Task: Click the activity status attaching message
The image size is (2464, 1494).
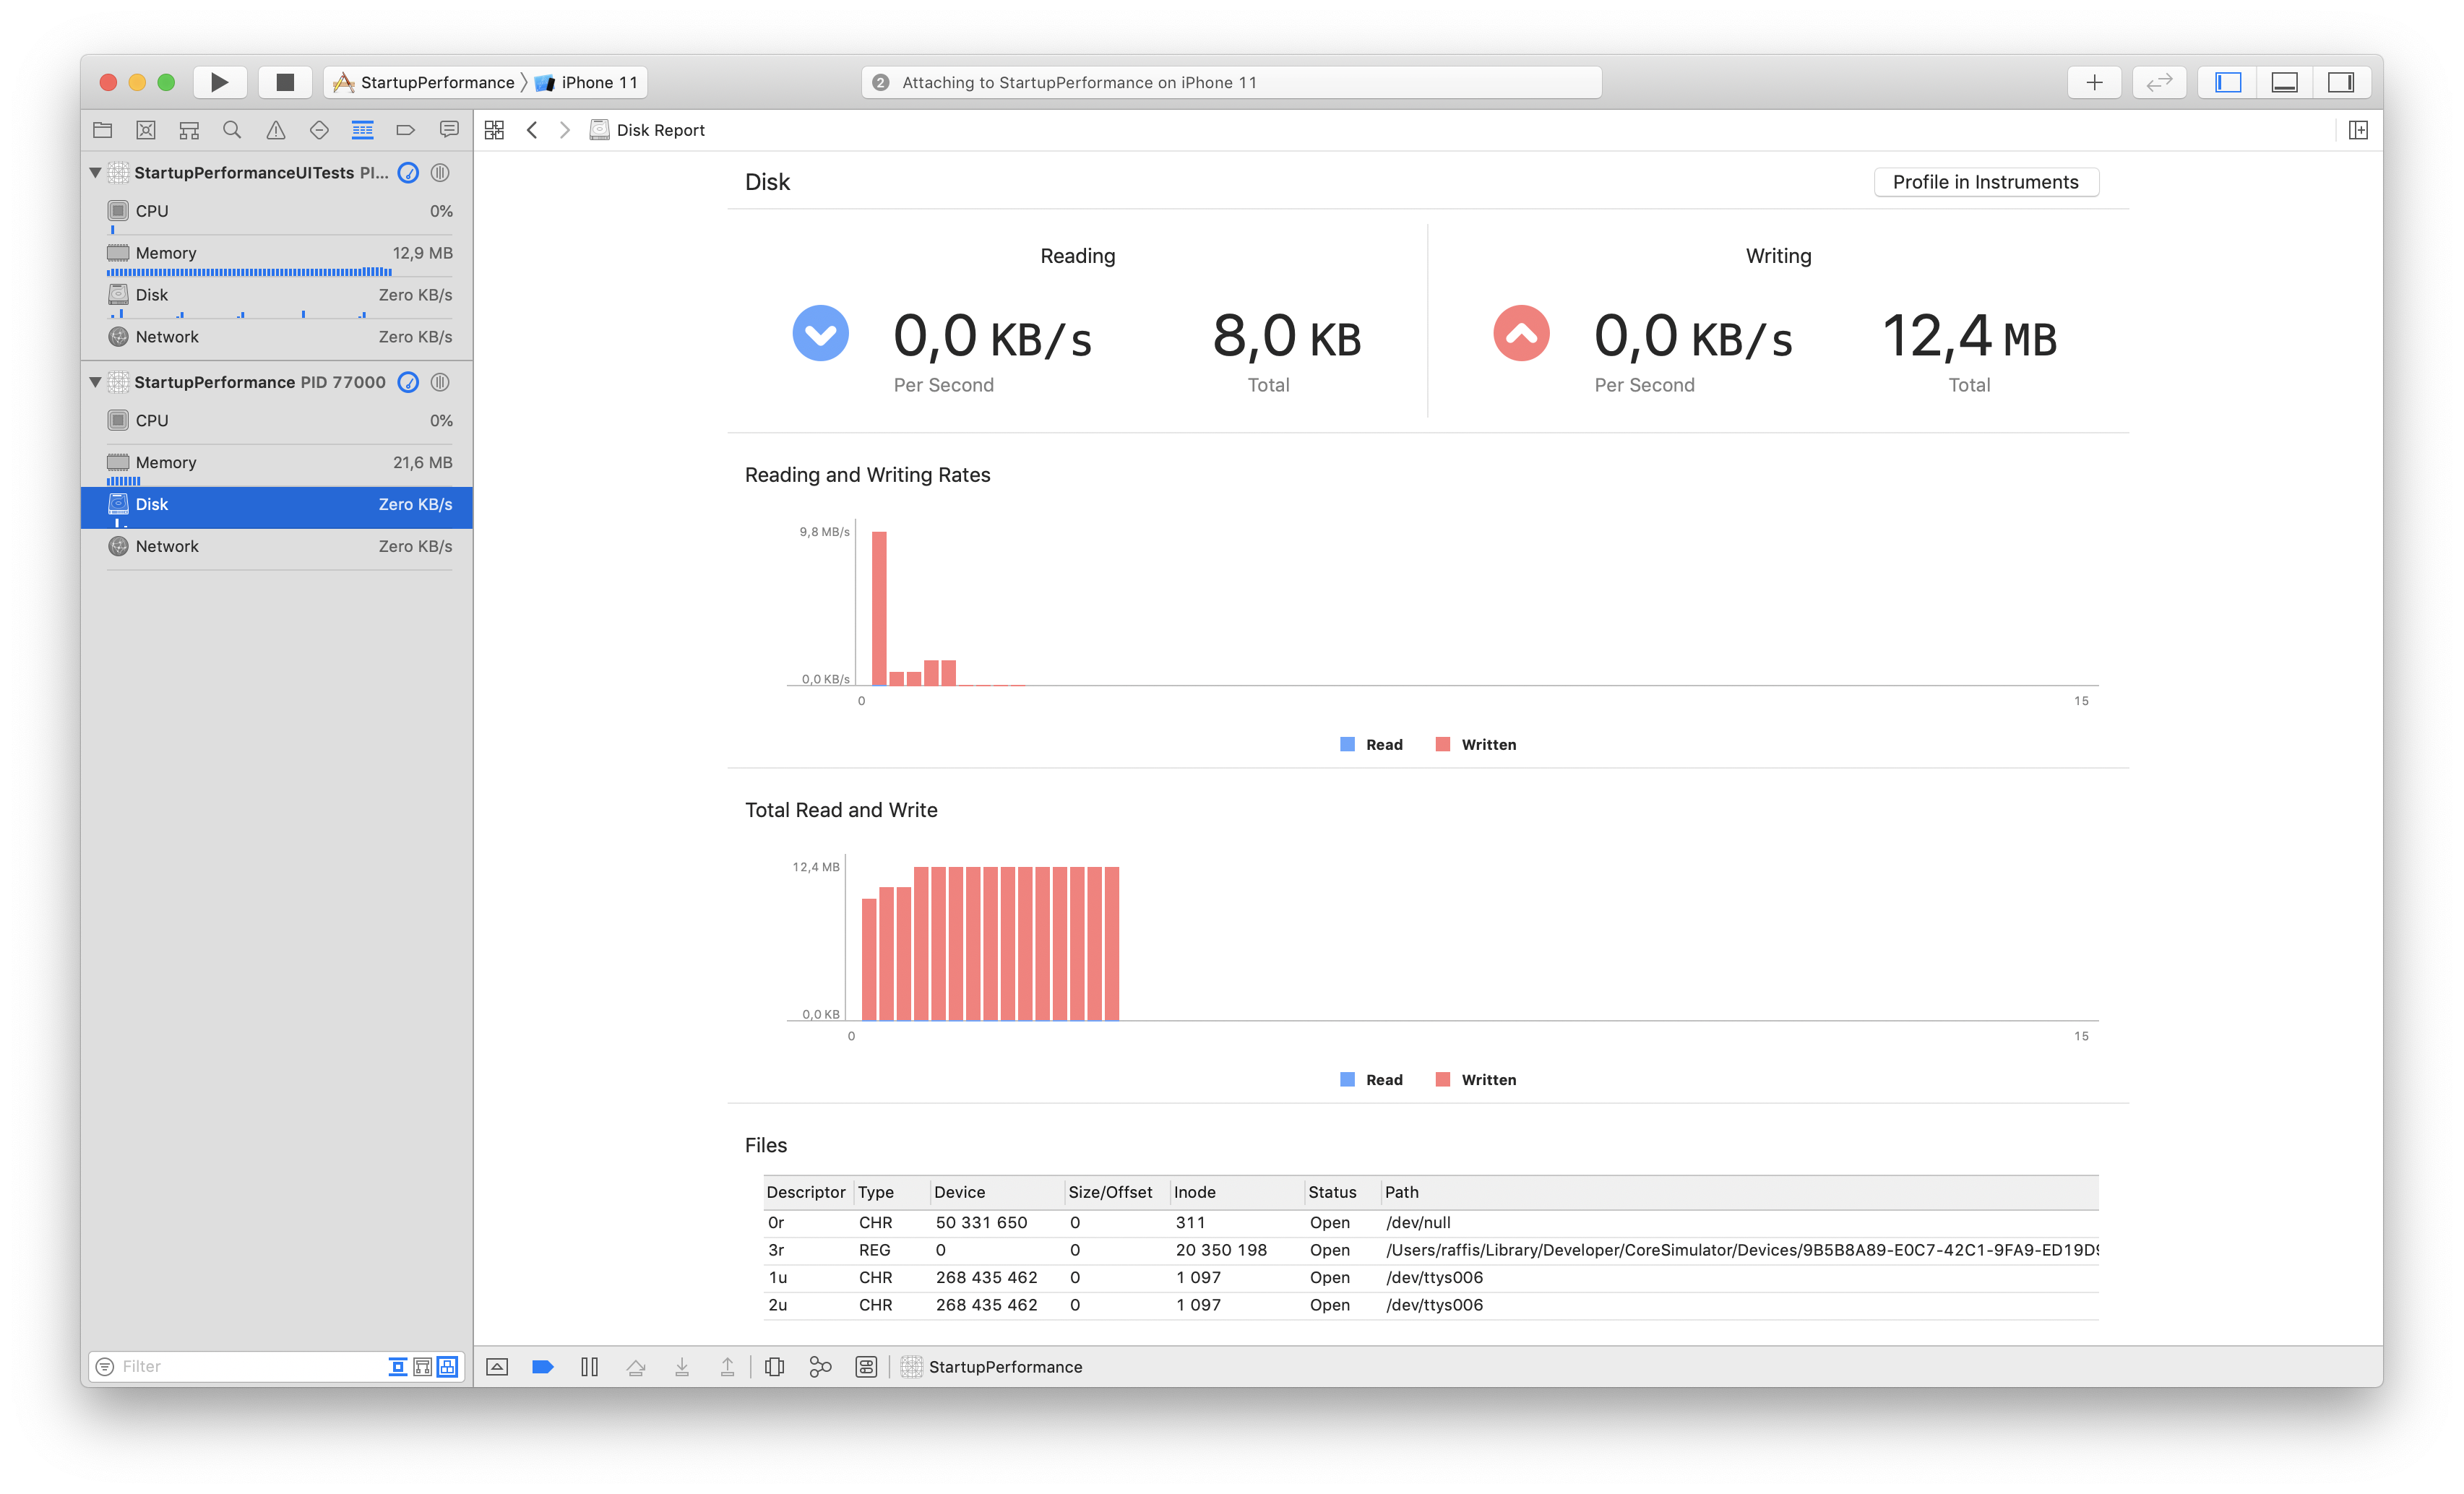Action: 1231,82
